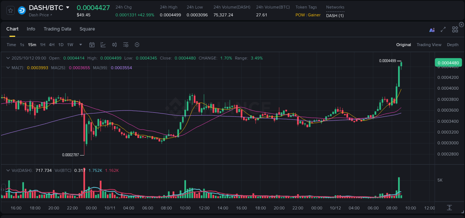Open the extra timeframe dropdown arrow
Image resolution: width=465 pixels, height=218 pixels.
pos(80,45)
